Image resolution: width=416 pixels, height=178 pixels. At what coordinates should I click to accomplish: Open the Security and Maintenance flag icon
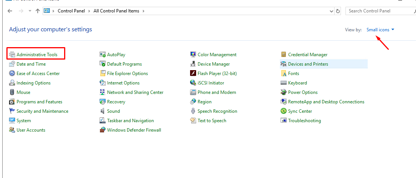tap(12, 111)
